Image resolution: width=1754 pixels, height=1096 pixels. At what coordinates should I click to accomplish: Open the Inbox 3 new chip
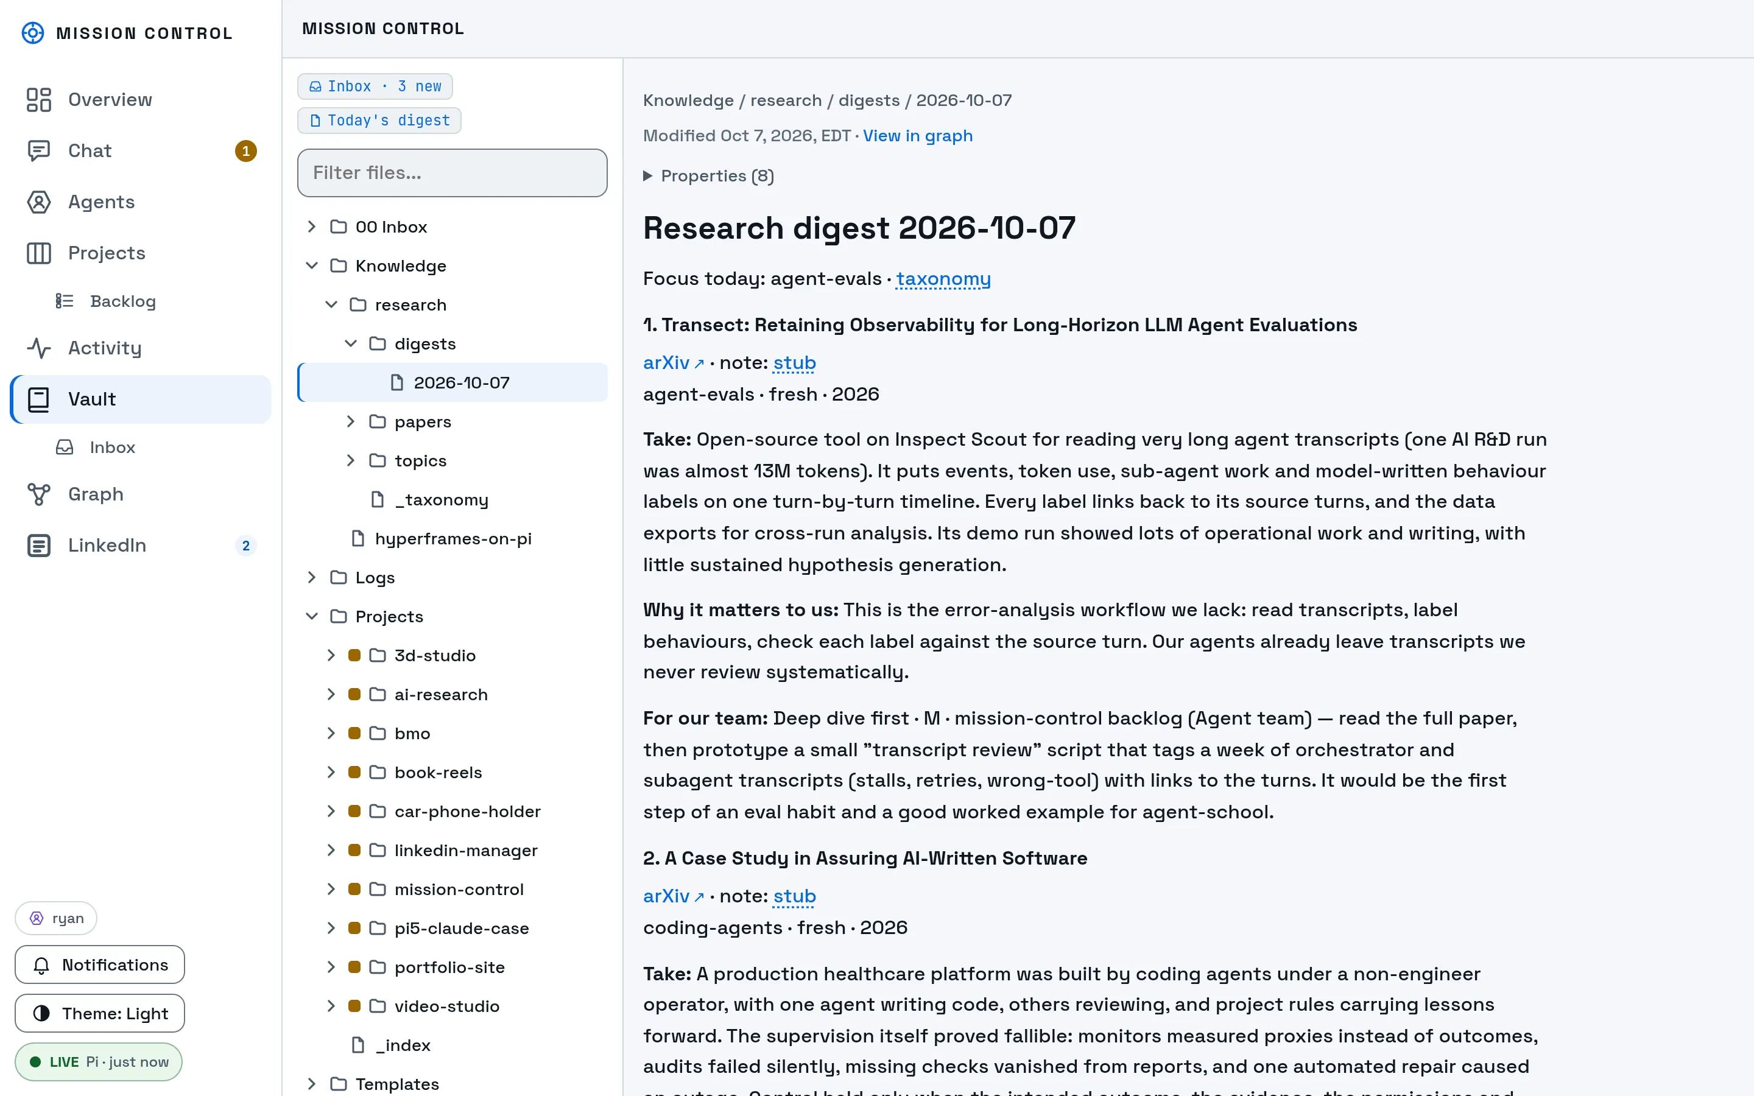point(375,86)
